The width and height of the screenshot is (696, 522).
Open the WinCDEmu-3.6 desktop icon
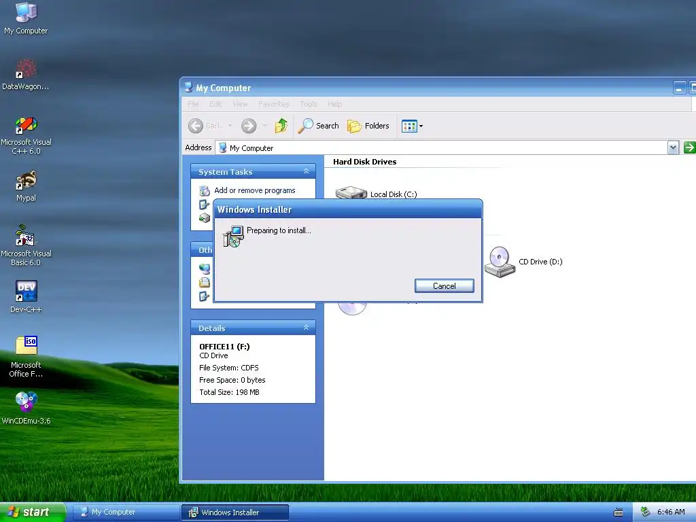[26, 408]
